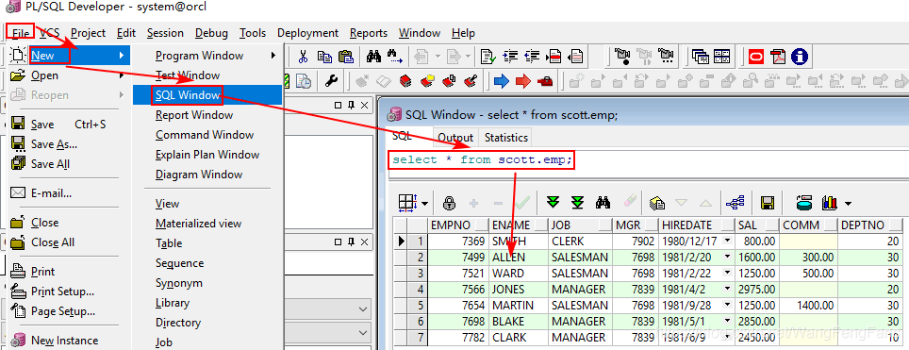Click the JOB cell of BLAKE's row
Viewport: 909px width, 350px height.
580,322
